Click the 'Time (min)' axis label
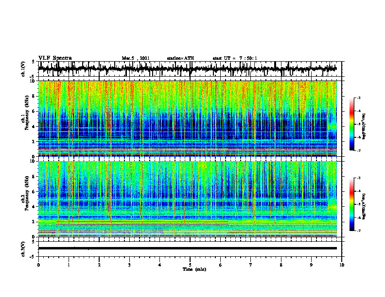Image resolution: width=385 pixels, height=297 pixels. click(194, 269)
